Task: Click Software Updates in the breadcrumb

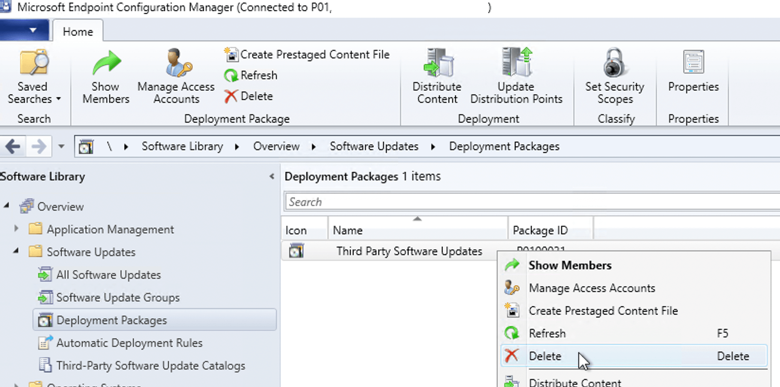Action: tap(374, 146)
